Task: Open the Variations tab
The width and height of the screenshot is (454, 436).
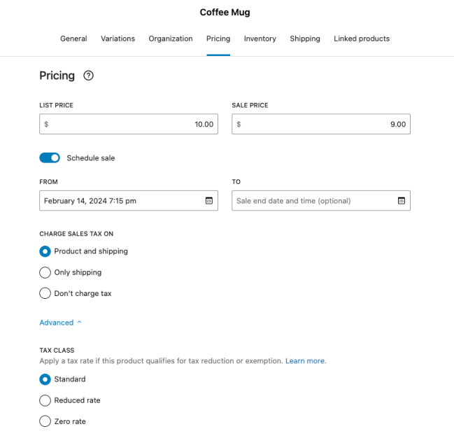Action: [118, 38]
